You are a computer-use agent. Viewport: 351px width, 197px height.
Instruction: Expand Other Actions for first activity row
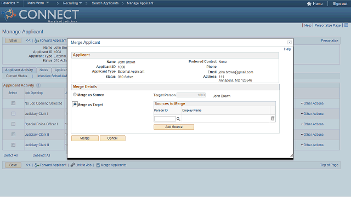[x=312, y=103]
